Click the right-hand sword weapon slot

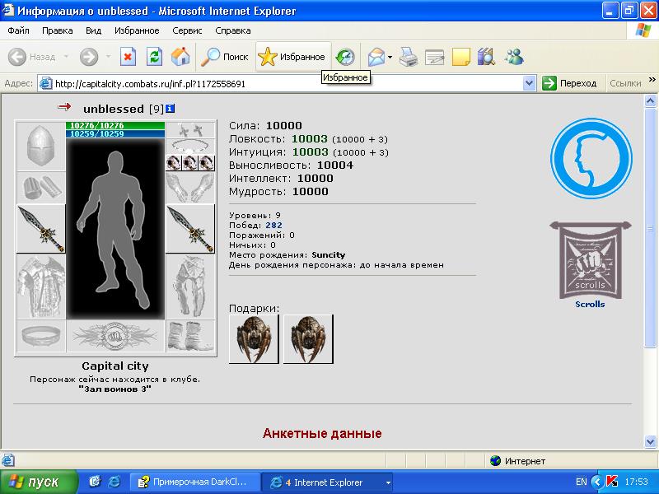coord(190,229)
